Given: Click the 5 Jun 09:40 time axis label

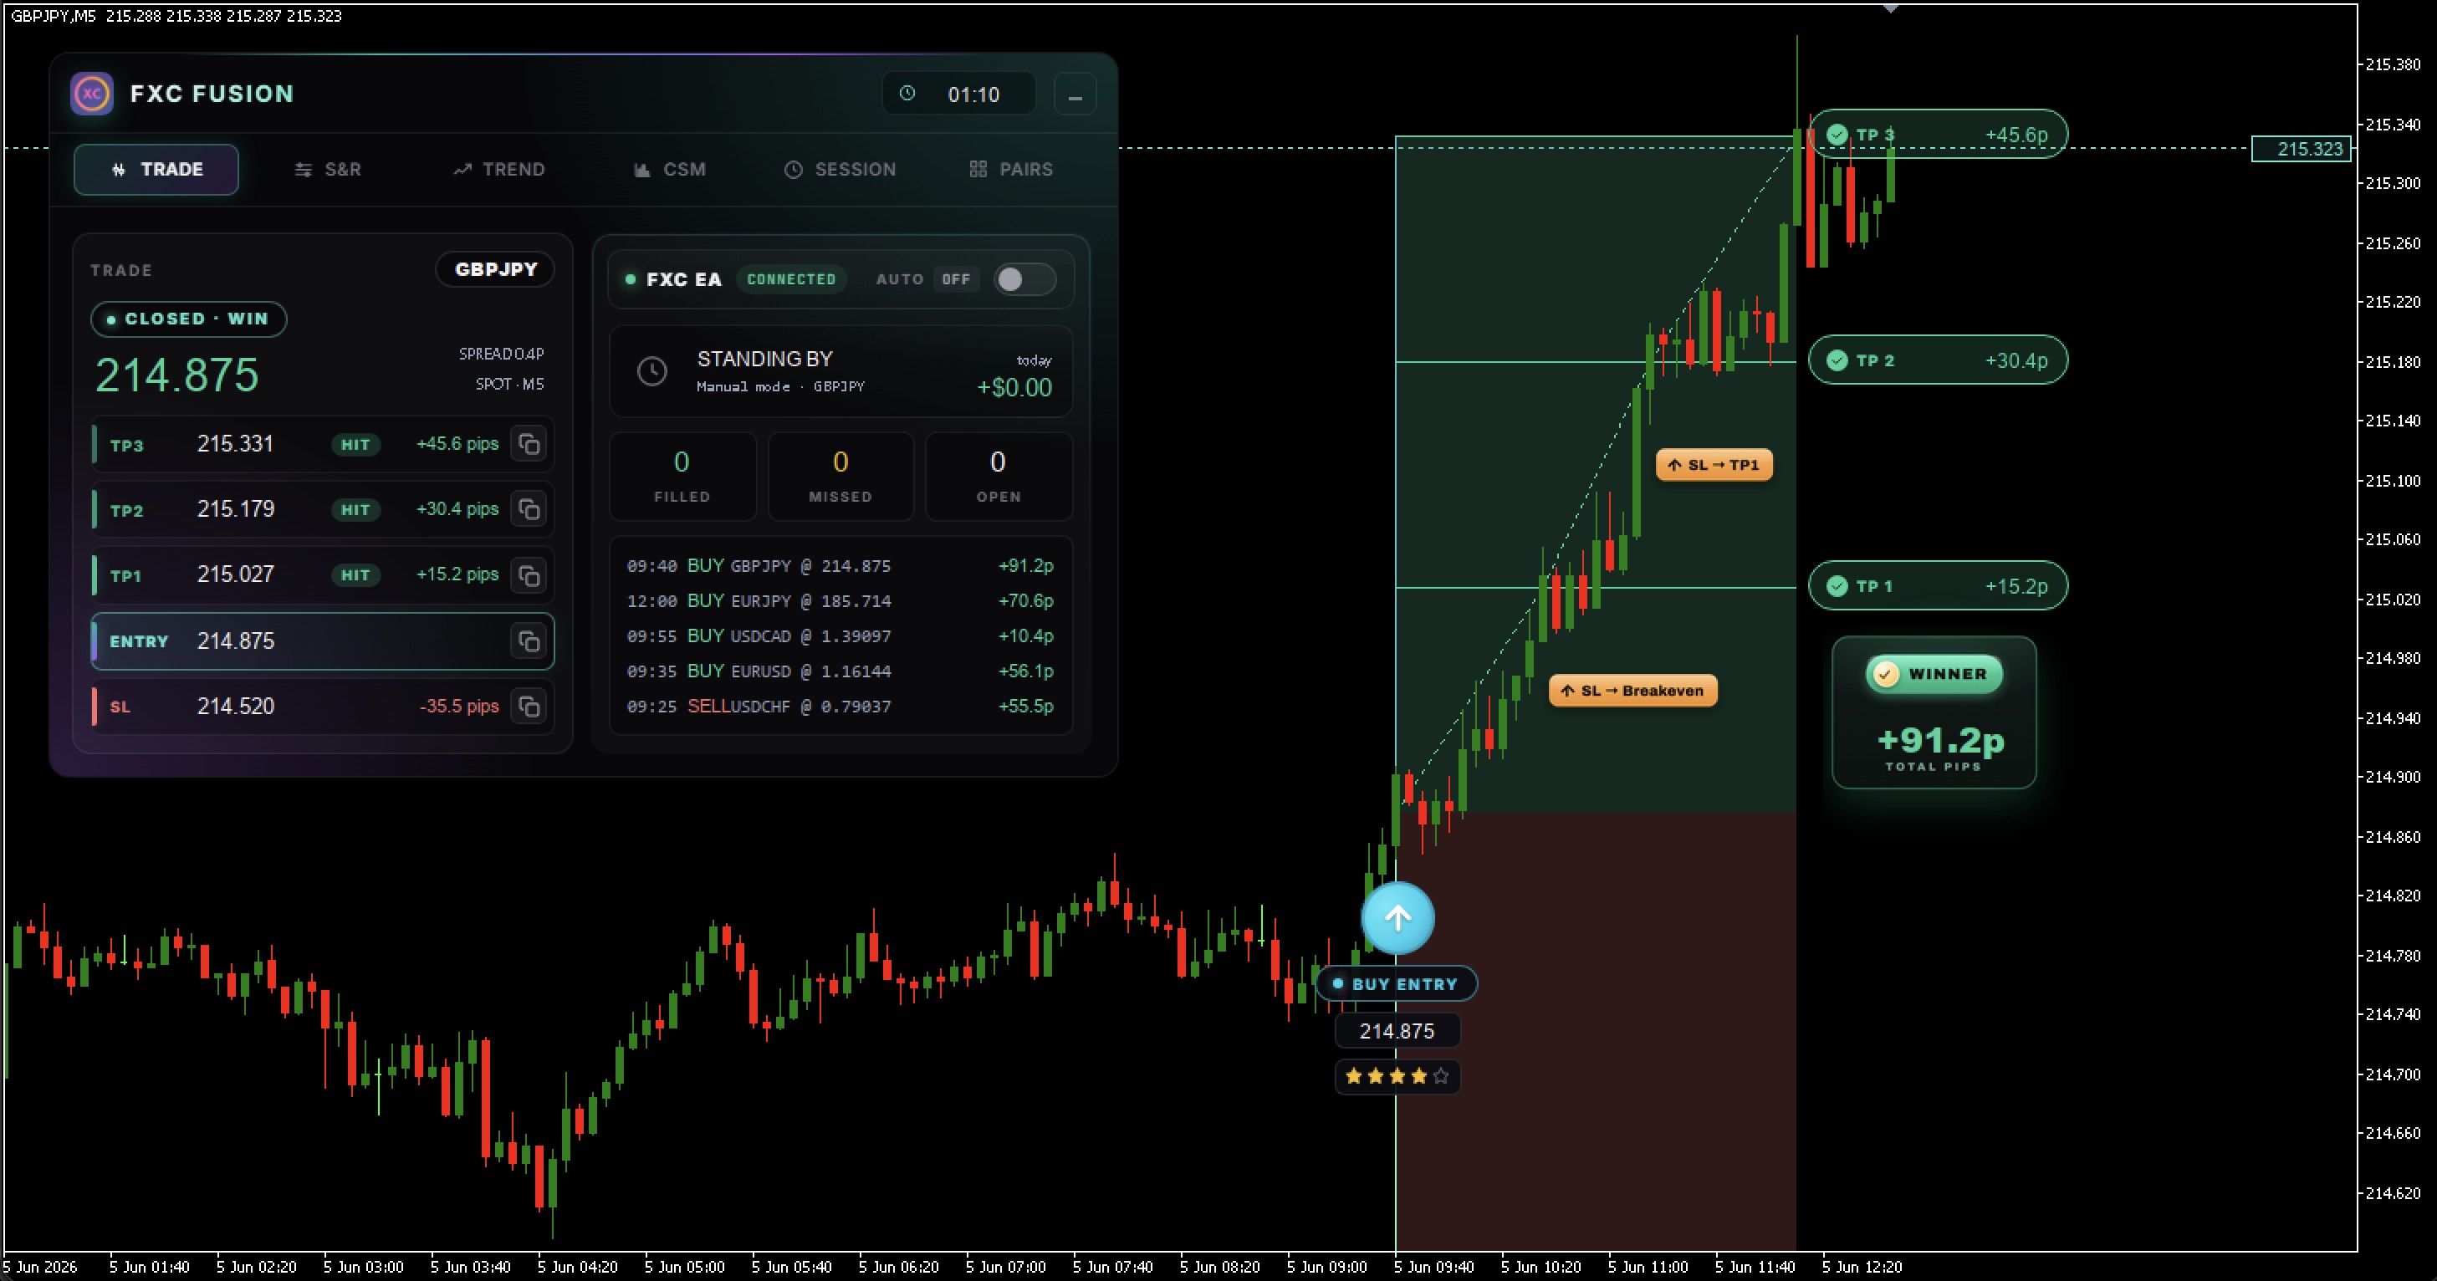Looking at the screenshot, I should 1434,1266.
